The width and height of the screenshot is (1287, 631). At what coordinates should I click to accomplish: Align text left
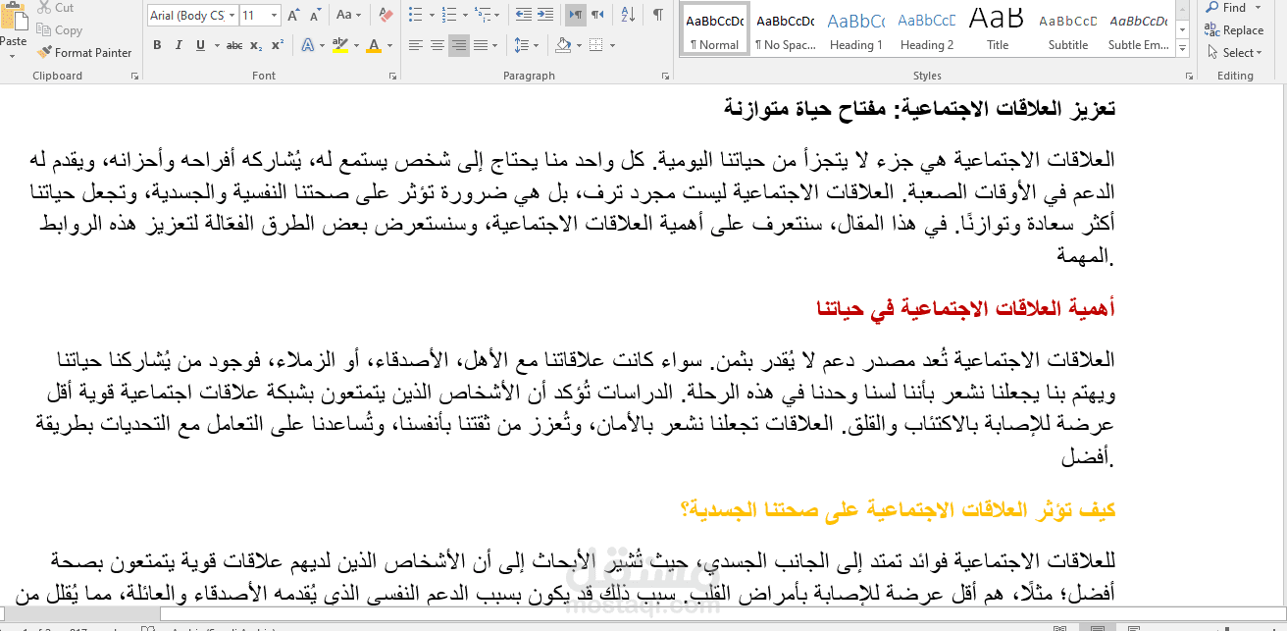[415, 45]
